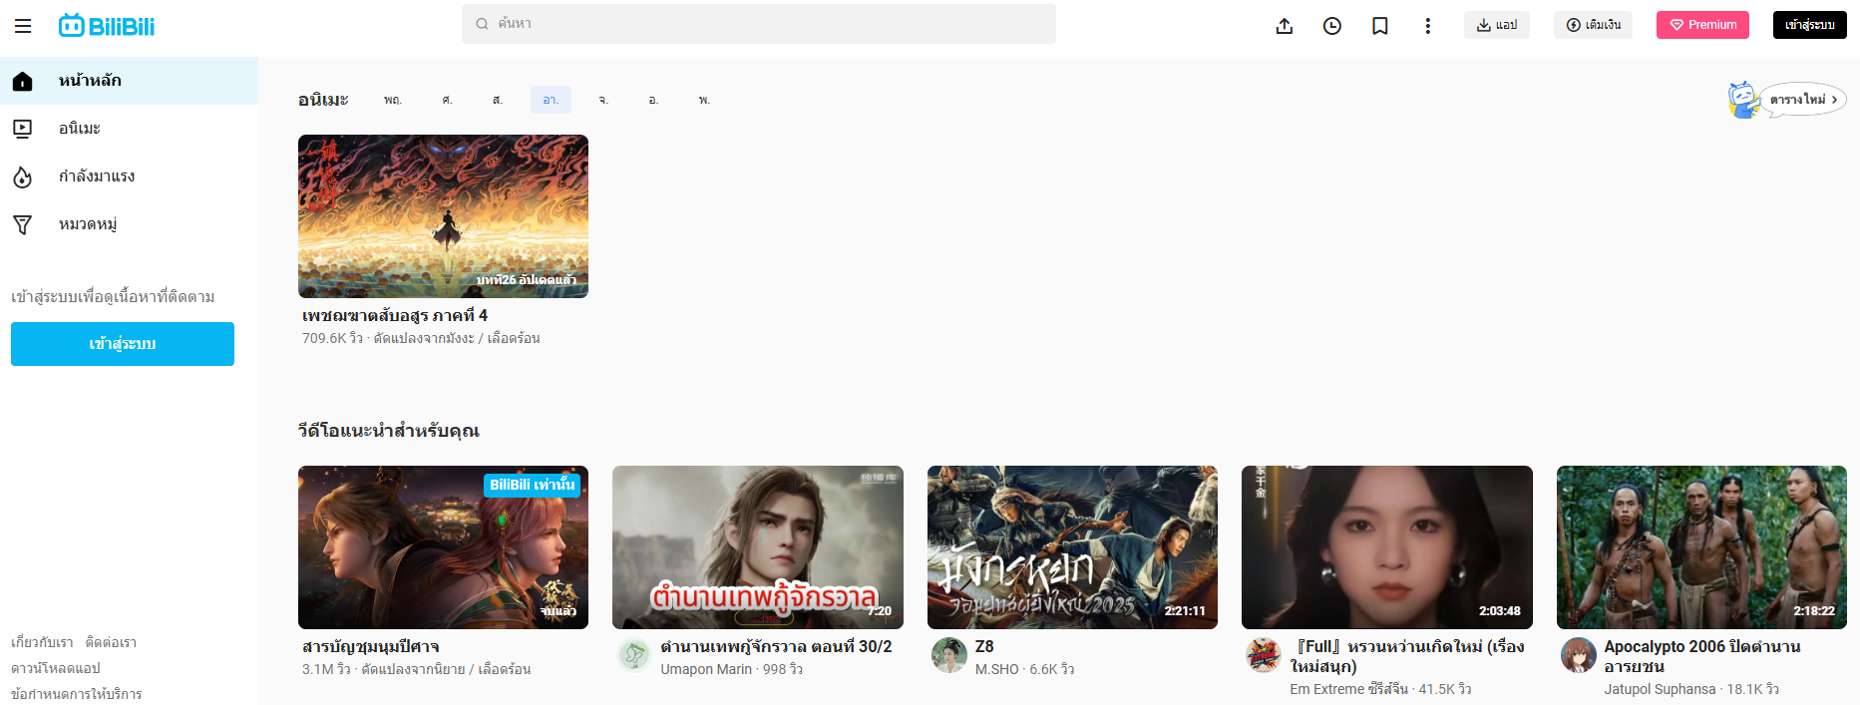This screenshot has height=705, width=1860.
Task: Click the Jatupol Suphansa channel avatar
Action: (x=1578, y=655)
